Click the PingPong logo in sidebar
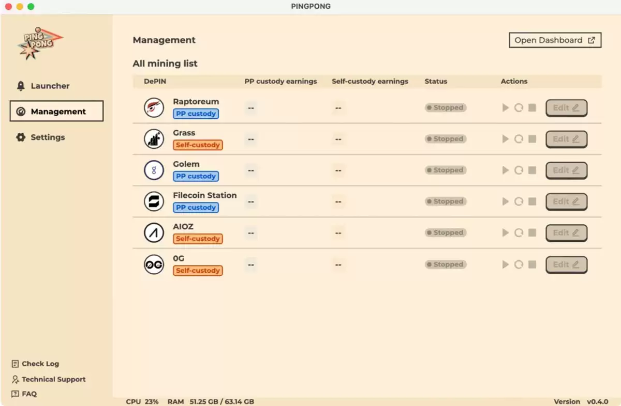The height and width of the screenshot is (406, 621). 39,43
